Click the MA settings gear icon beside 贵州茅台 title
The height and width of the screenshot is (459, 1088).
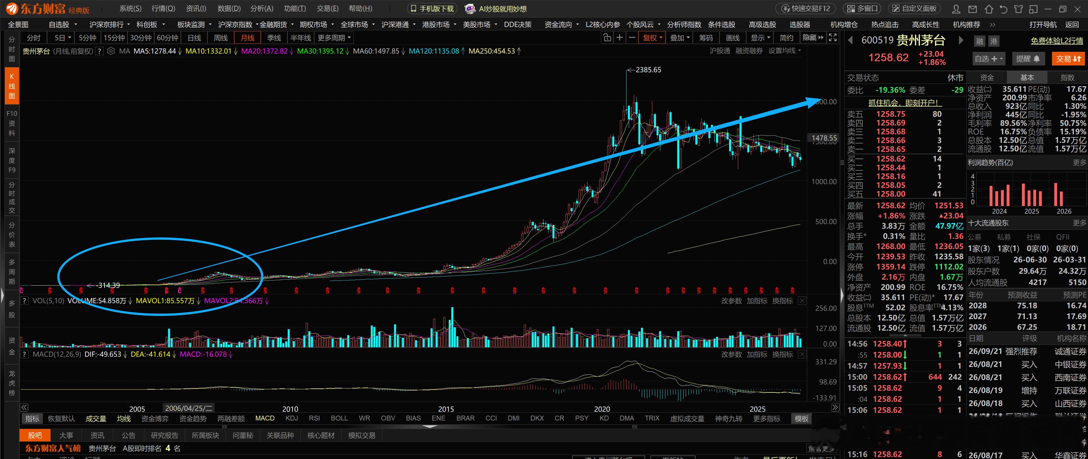coord(111,51)
